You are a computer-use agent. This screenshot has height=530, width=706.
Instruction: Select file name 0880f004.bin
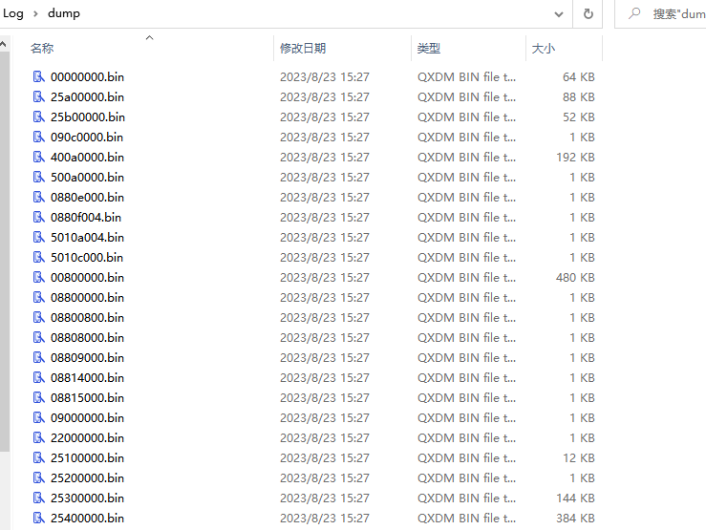86,218
